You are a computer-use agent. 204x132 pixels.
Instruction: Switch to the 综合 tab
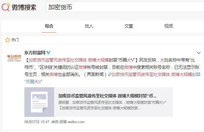[49, 26]
